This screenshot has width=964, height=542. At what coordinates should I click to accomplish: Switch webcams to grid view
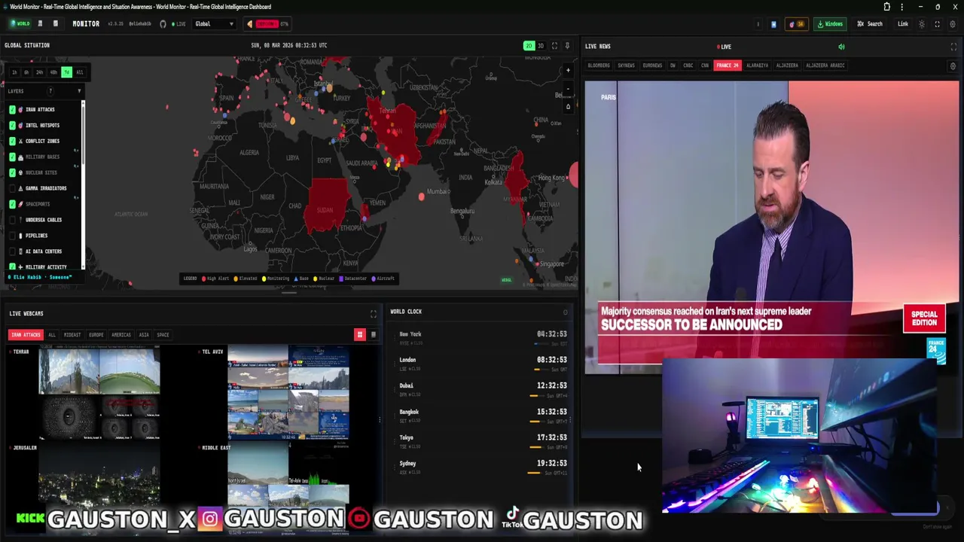(x=360, y=334)
